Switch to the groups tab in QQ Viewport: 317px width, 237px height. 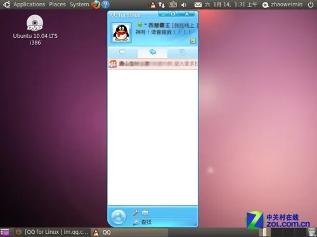coord(153,52)
